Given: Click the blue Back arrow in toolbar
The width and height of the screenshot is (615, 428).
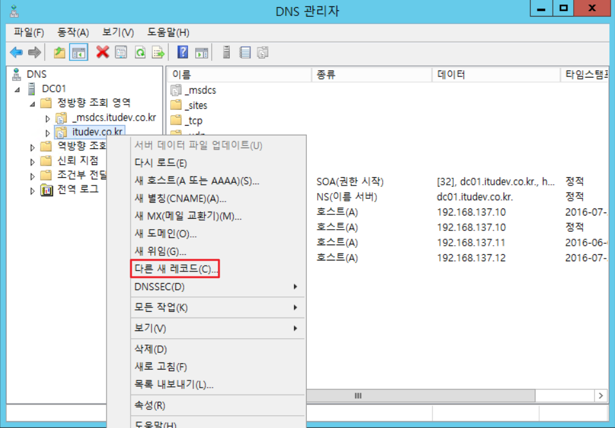Looking at the screenshot, I should [16, 53].
